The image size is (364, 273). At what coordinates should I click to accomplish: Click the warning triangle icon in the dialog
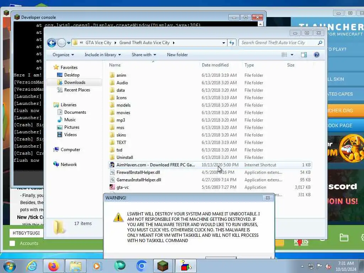[118, 217]
